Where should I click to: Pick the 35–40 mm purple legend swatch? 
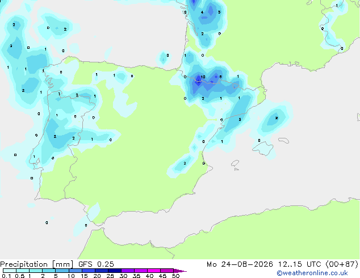pyautogui.click(x=141, y=271)
